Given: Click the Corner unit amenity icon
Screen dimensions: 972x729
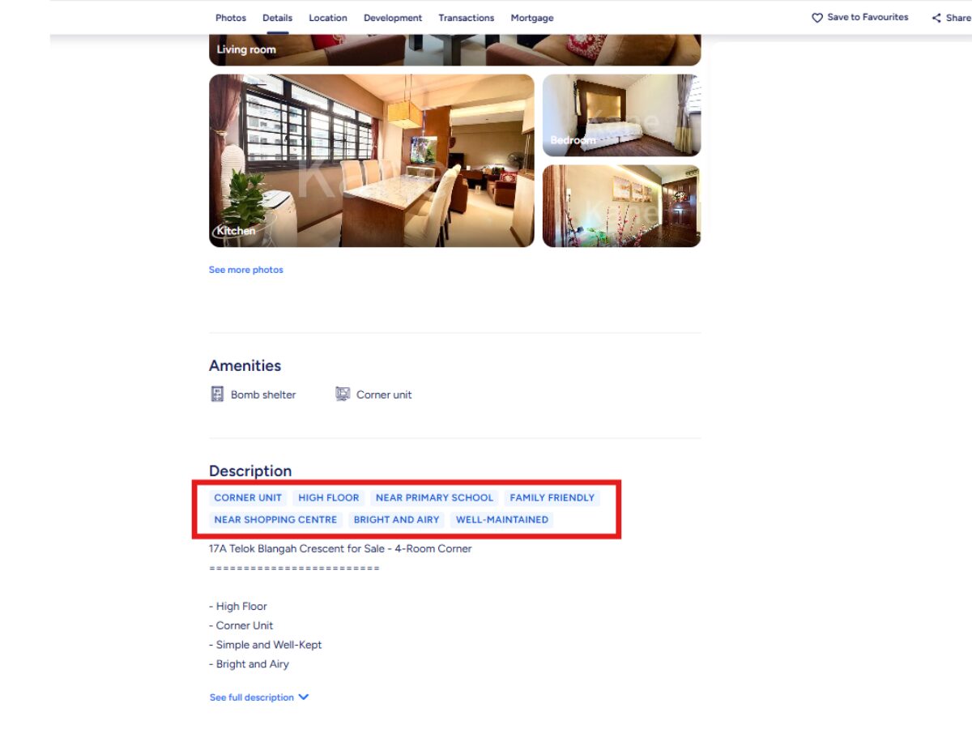Looking at the screenshot, I should 343,394.
